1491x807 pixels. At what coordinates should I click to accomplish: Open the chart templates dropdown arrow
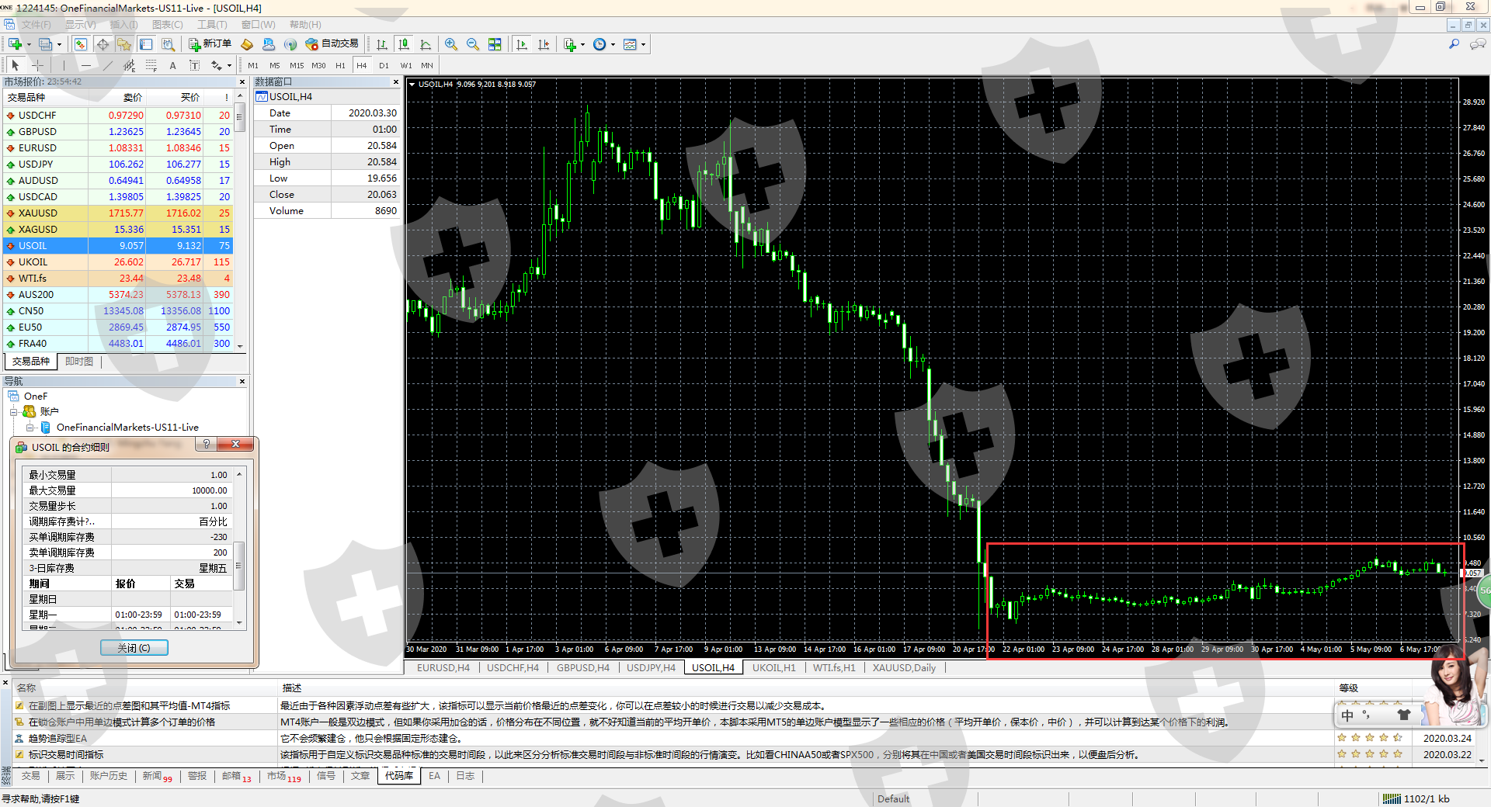[643, 45]
